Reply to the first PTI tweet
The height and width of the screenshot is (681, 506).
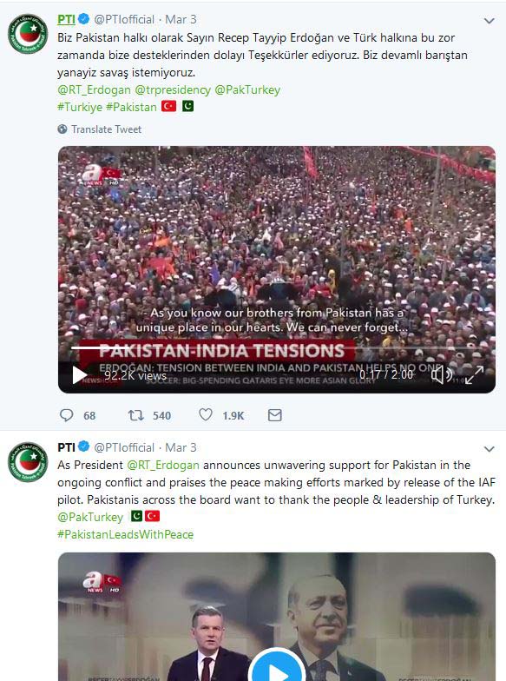66,415
